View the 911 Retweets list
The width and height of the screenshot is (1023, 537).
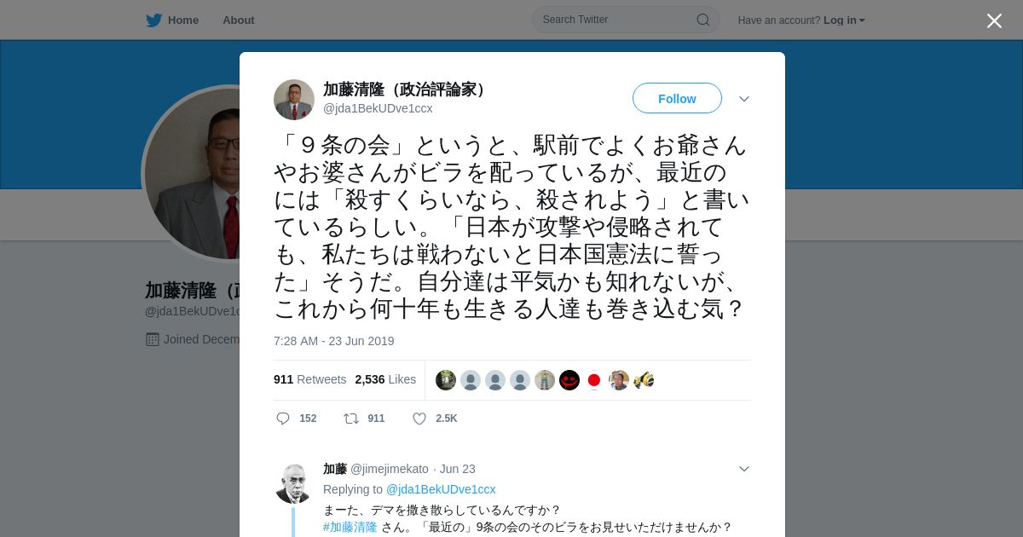310,379
